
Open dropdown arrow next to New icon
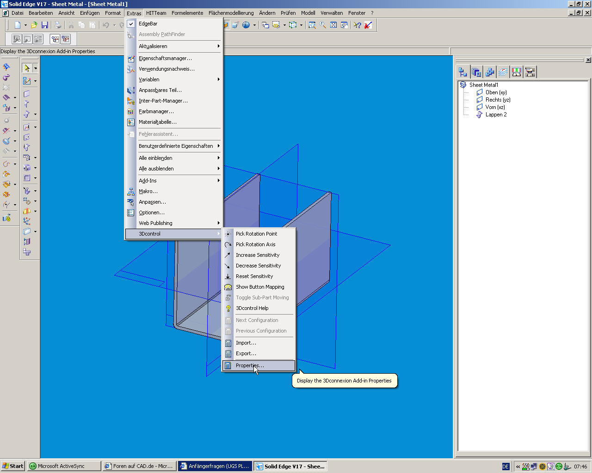tap(25, 25)
